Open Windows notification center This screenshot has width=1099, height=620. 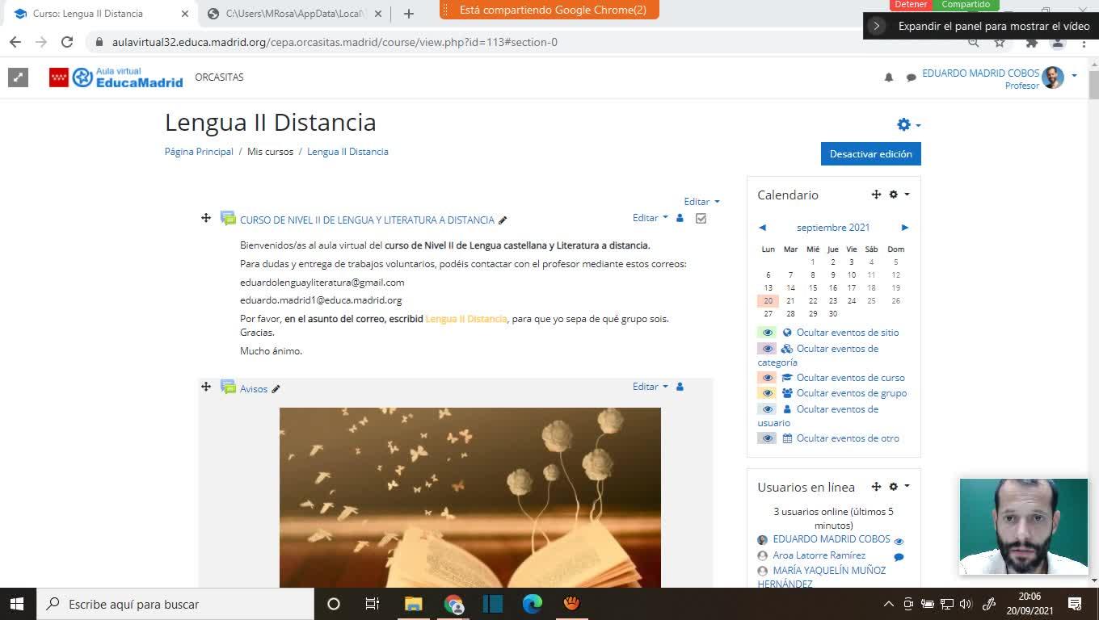tap(1075, 604)
